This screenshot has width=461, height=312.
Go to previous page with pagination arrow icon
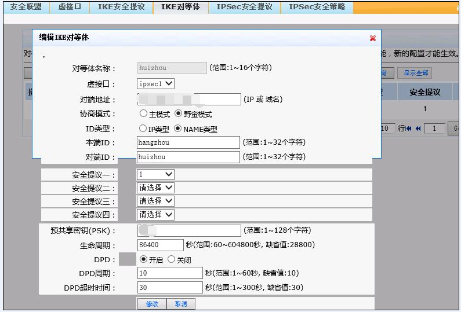click(x=418, y=129)
